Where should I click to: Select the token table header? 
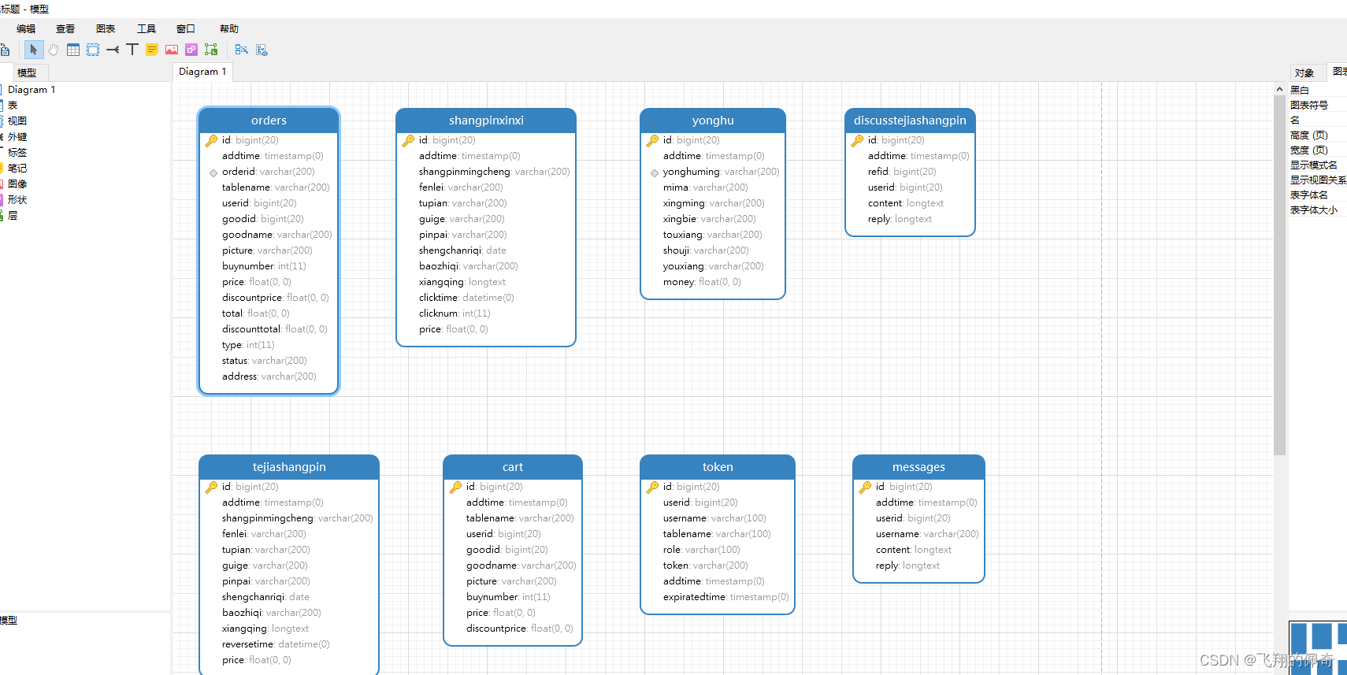pos(718,467)
